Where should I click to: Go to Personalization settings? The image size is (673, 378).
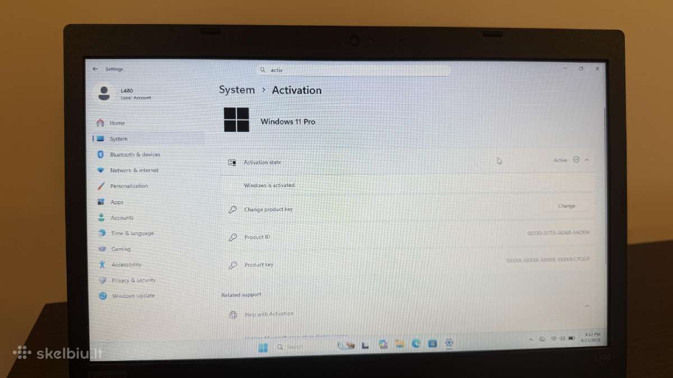click(129, 186)
